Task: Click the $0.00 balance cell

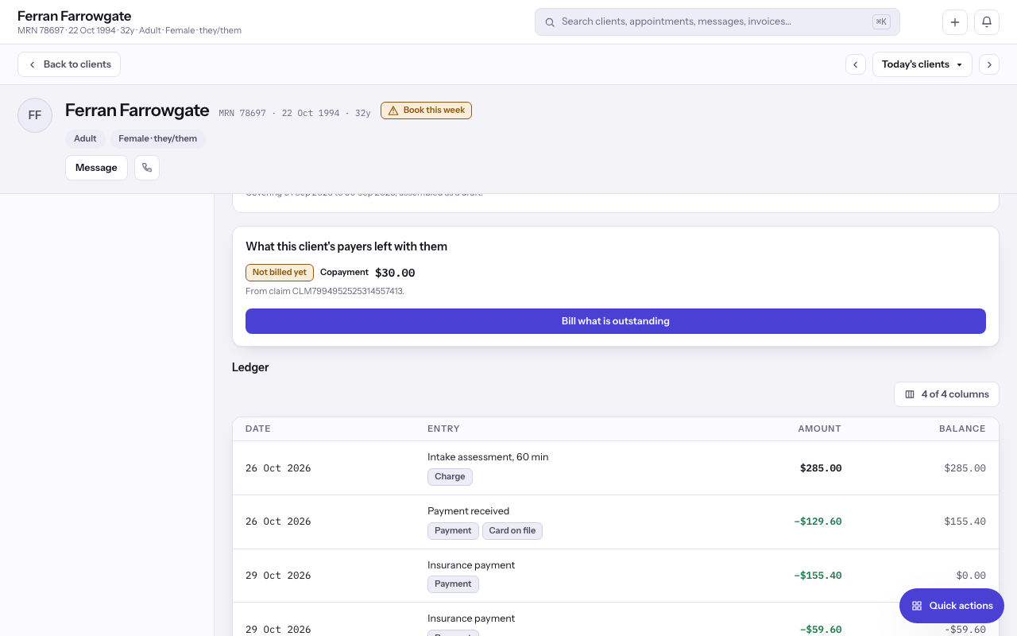Action: point(971,576)
